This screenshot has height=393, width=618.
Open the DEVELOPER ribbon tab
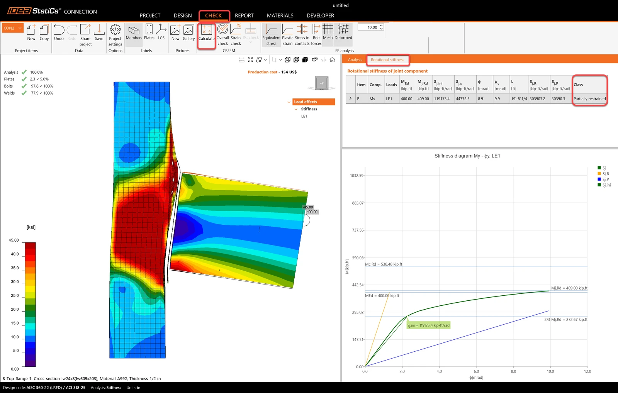pos(320,15)
